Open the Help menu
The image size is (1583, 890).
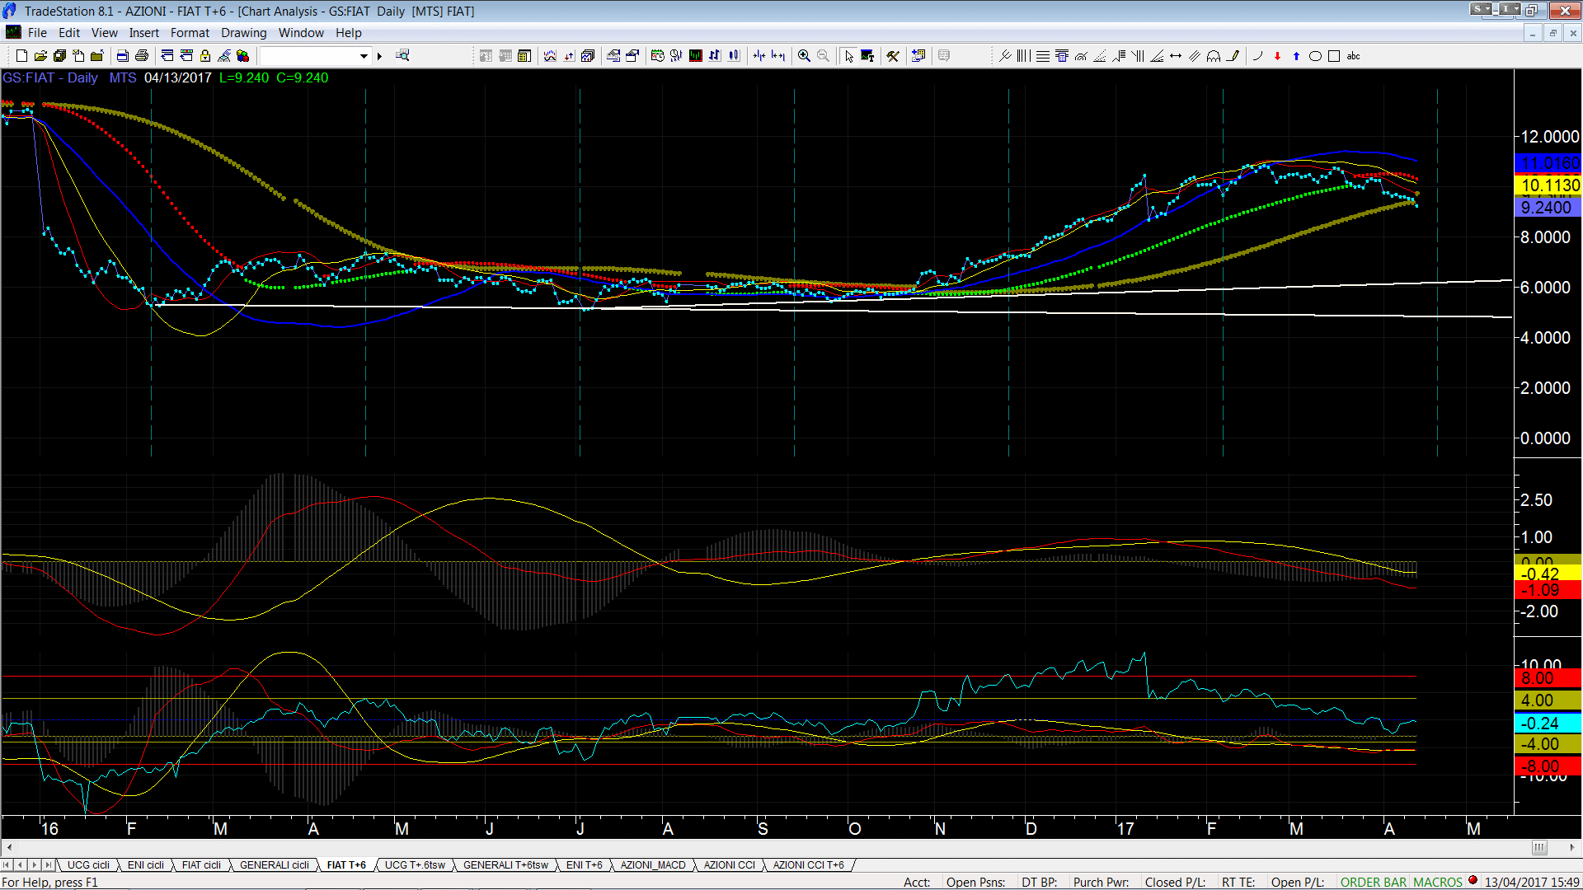pyautogui.click(x=348, y=33)
